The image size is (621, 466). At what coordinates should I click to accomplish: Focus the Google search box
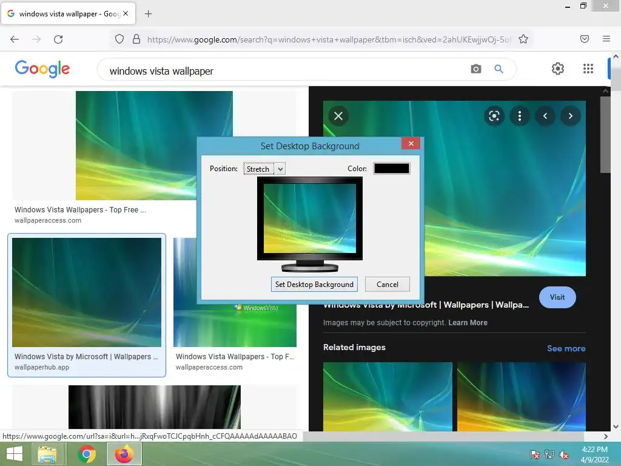click(285, 71)
